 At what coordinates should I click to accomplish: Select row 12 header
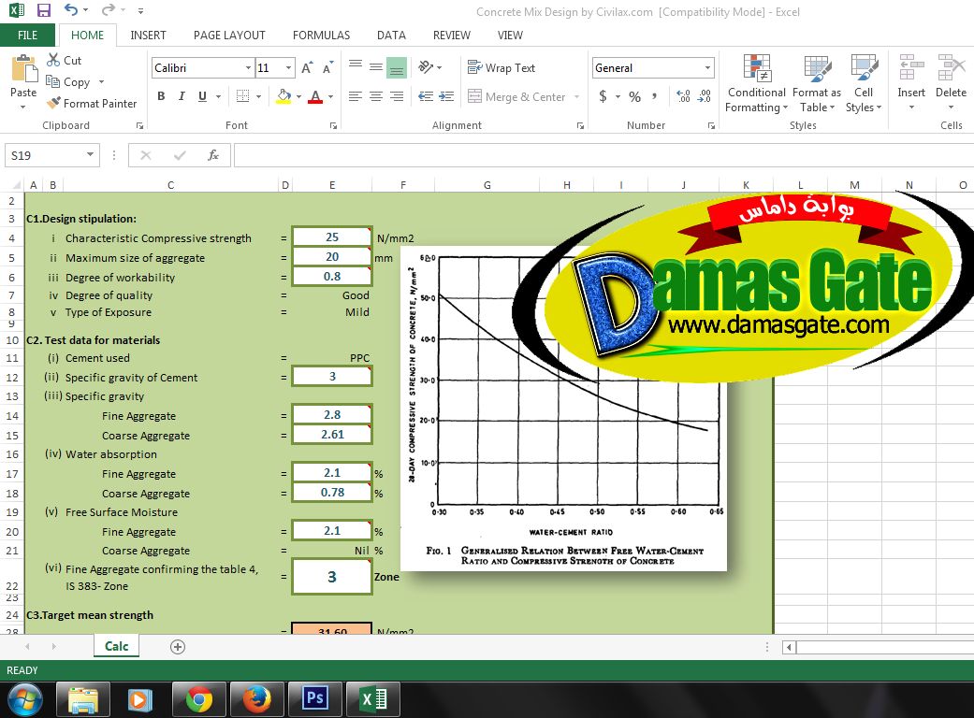[12, 378]
